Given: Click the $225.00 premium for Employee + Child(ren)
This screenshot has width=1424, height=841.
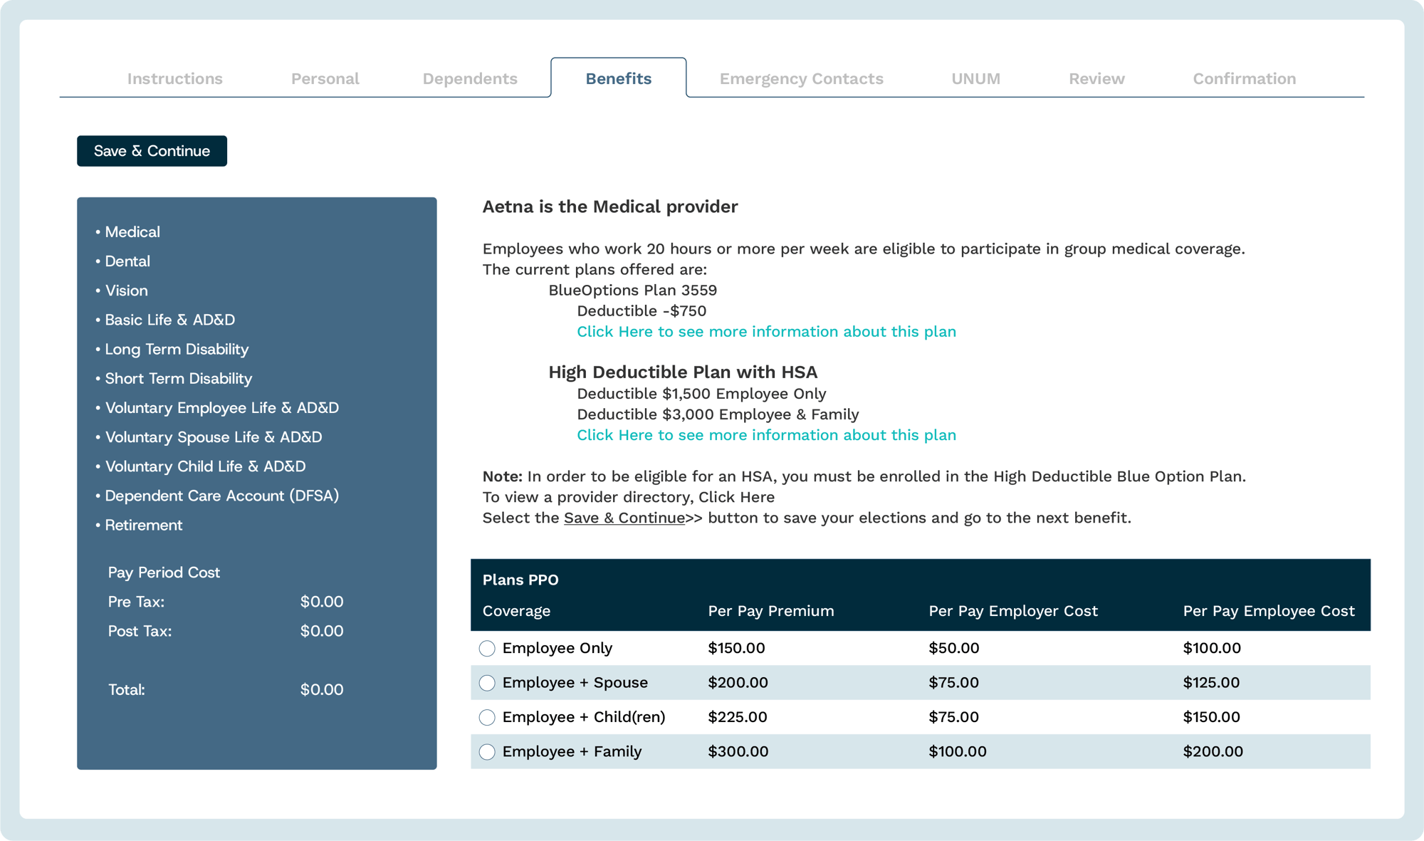Looking at the screenshot, I should pos(738,717).
